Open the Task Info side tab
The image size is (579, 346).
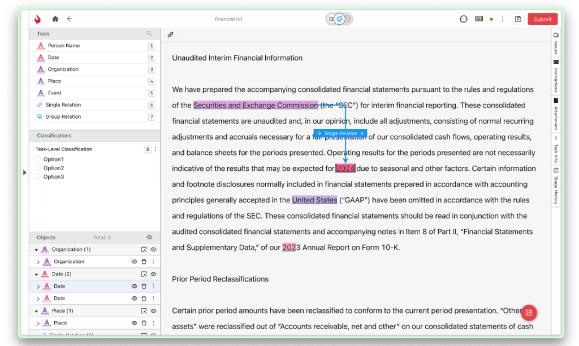click(x=556, y=150)
